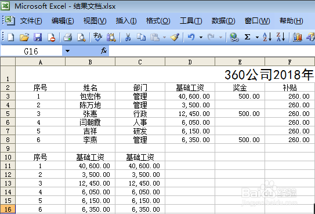Screen dimensions: 315x214
Task: Expand the Name Box dropdown arrow
Action: coord(67,51)
